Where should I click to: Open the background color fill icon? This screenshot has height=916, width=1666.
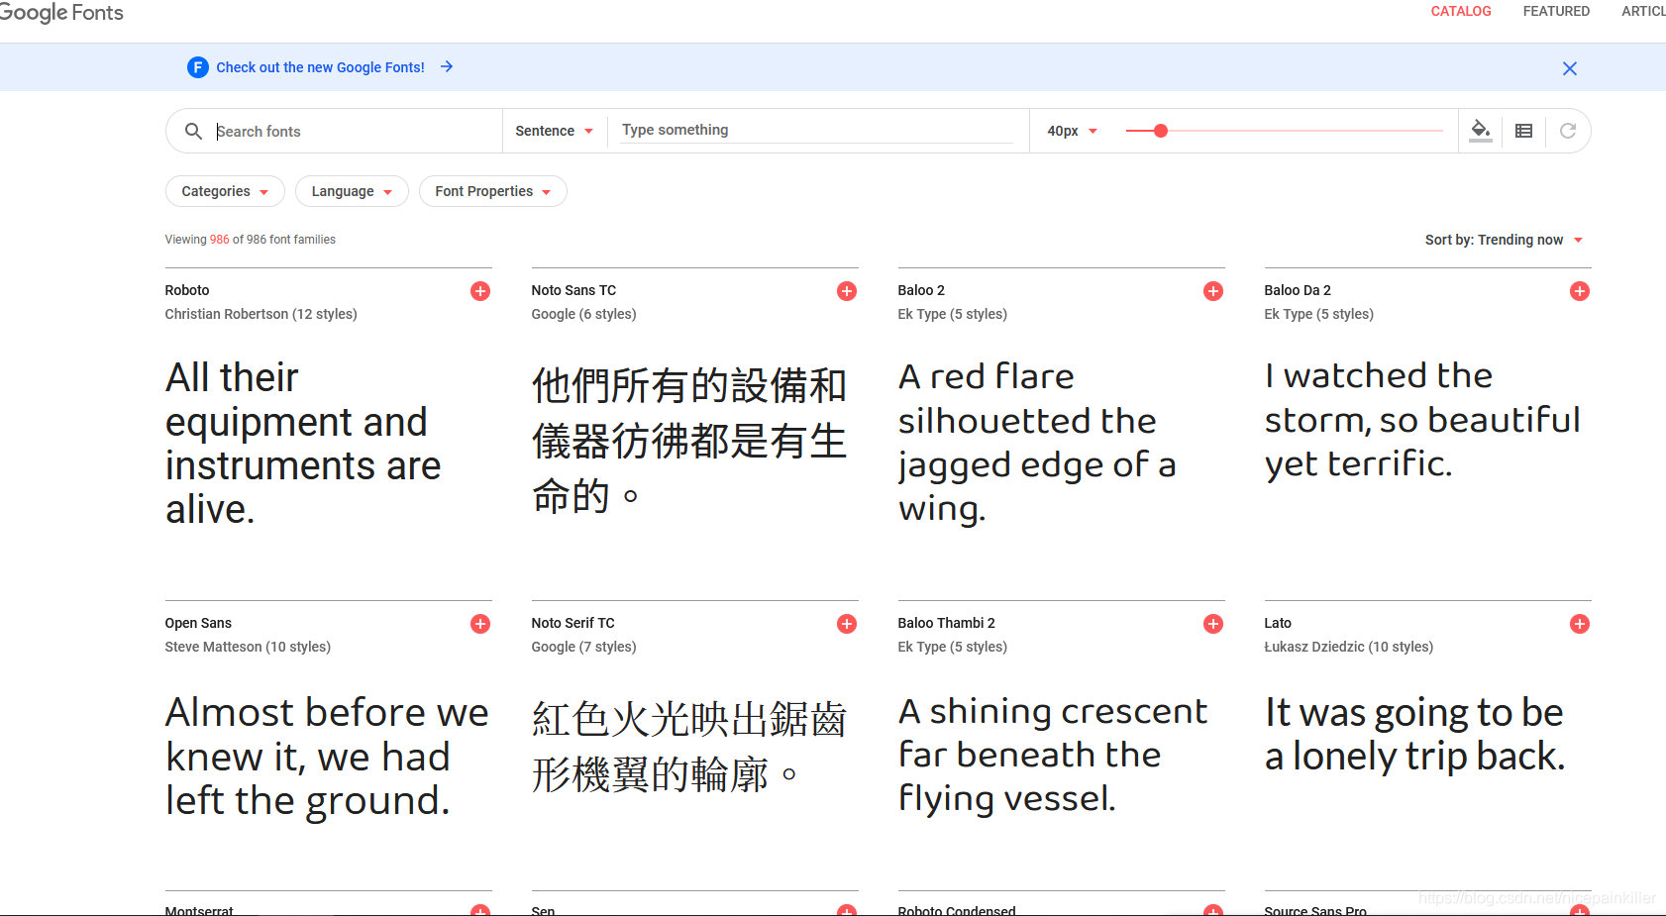(x=1481, y=131)
